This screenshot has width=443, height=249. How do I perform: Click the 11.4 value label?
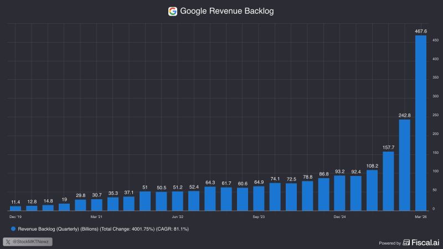[x=16, y=202]
